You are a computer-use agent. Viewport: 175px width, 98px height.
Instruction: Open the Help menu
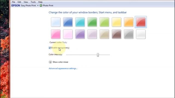(x=40, y=2)
